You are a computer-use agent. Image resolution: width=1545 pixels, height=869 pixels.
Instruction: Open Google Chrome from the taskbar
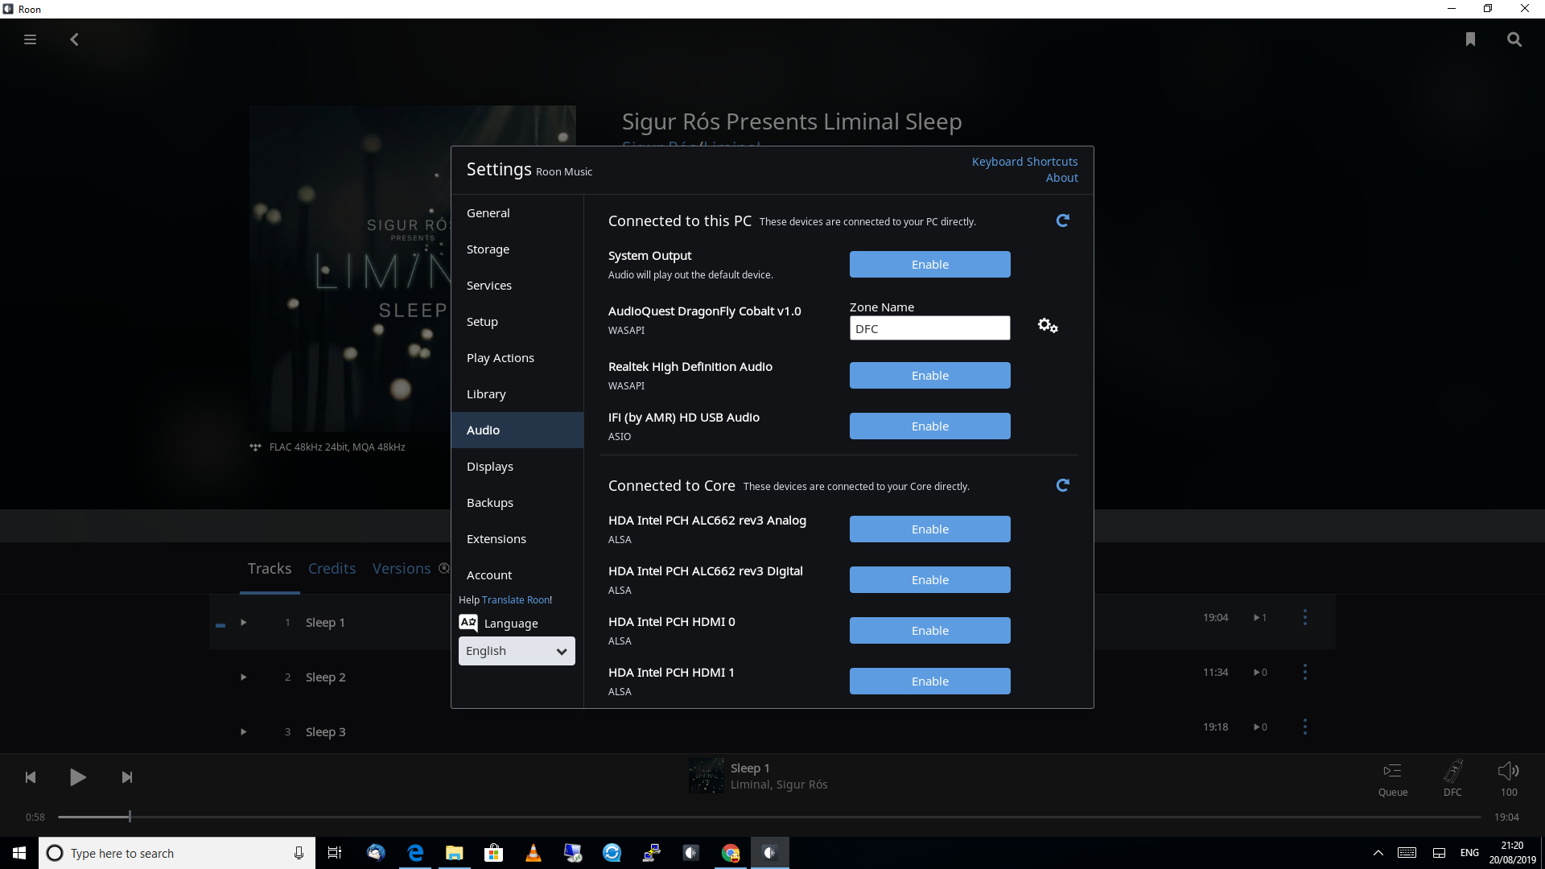(731, 853)
